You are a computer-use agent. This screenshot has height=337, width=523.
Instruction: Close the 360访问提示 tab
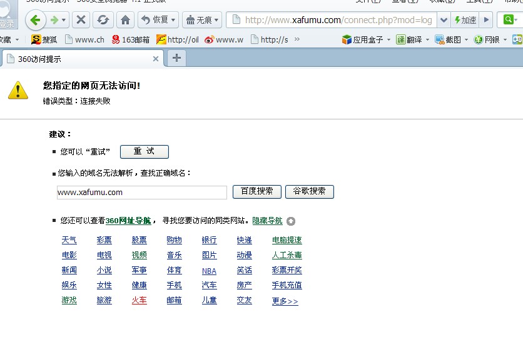[x=156, y=59]
